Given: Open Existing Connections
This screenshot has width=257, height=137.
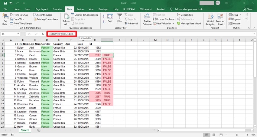Looking at the screenshot, I should coord(46,19).
